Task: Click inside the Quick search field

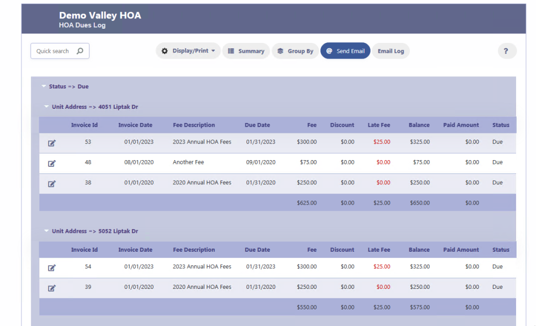Action: click(55, 51)
